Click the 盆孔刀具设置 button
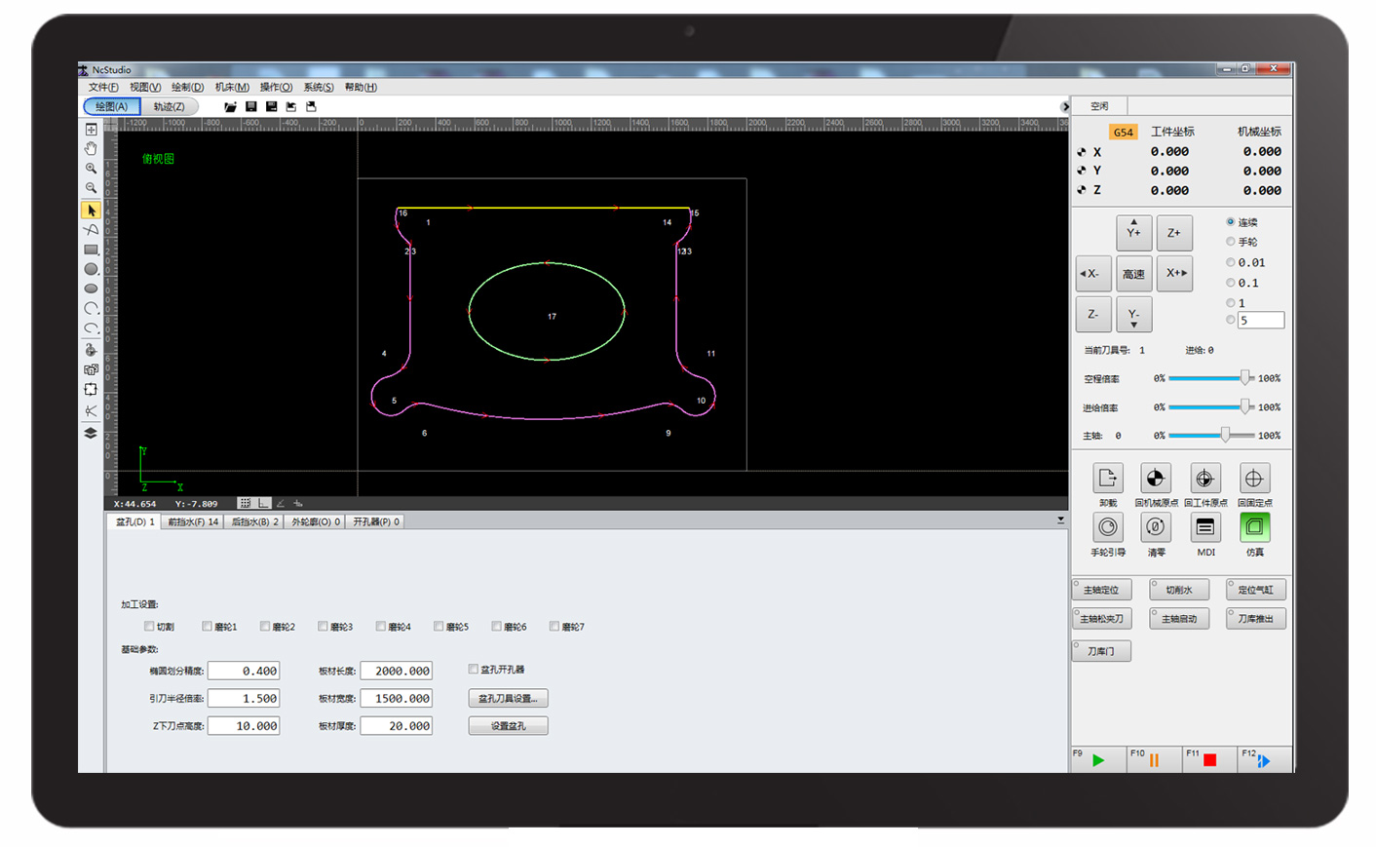1376x847 pixels. point(508,698)
